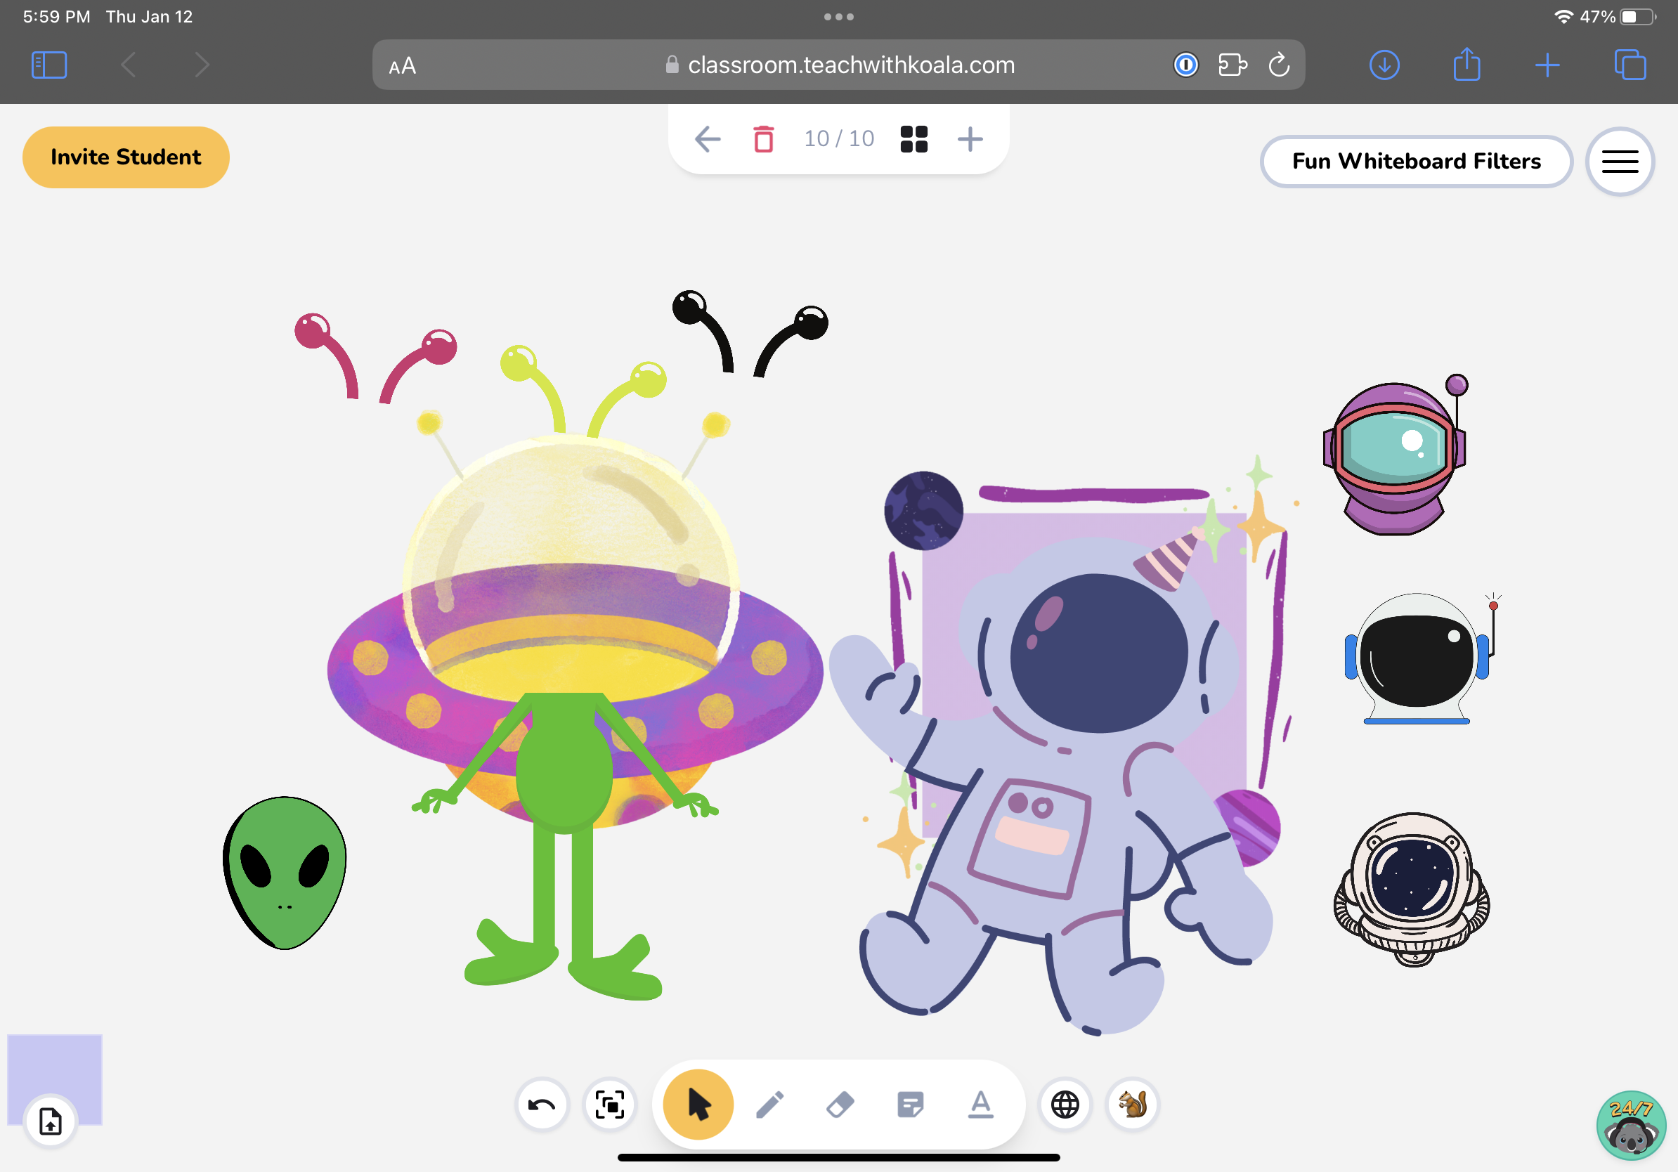The width and height of the screenshot is (1678, 1172).
Task: Select the Eraser tool
Action: click(x=839, y=1105)
